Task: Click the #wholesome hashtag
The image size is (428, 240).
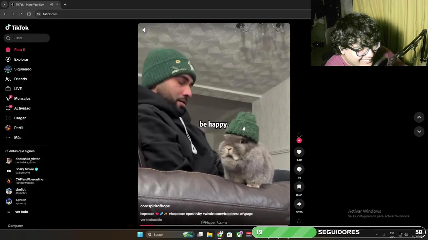Action: coord(212,214)
